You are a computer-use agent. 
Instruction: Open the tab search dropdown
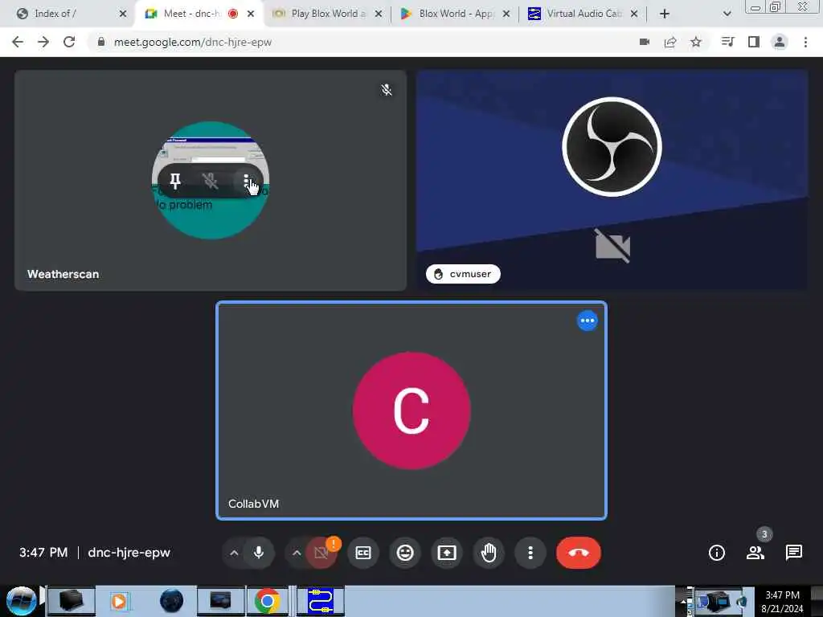click(x=727, y=14)
